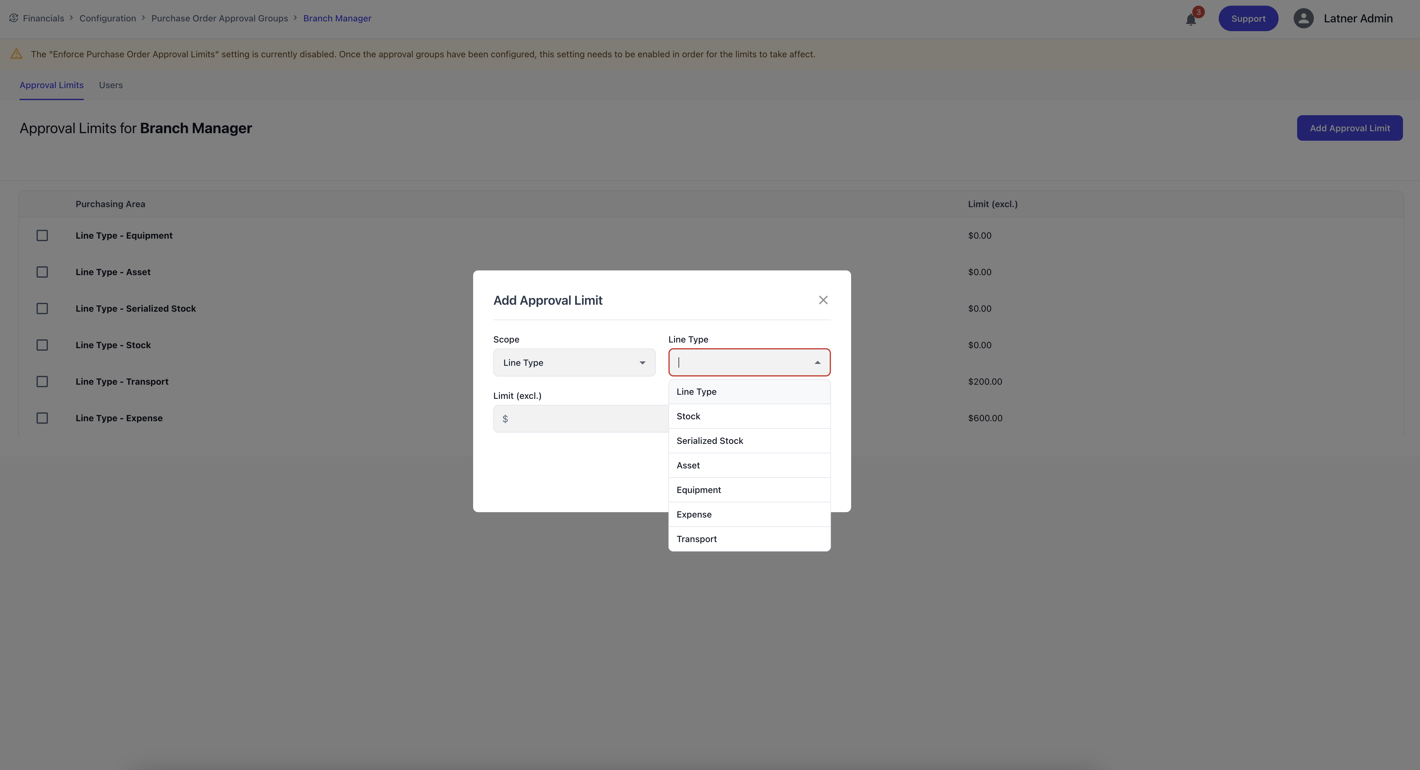Select the Line Type - Expense checkbox
Image resolution: width=1420 pixels, height=770 pixels.
[x=42, y=418]
